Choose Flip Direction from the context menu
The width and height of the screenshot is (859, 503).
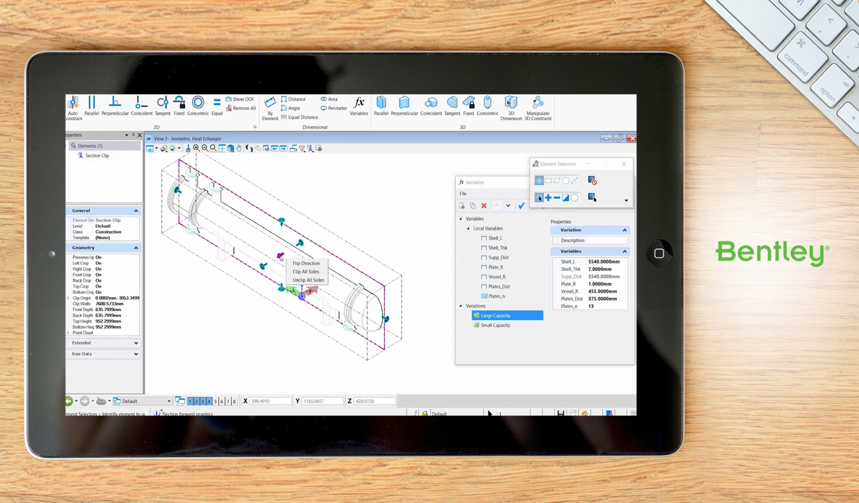(x=306, y=263)
